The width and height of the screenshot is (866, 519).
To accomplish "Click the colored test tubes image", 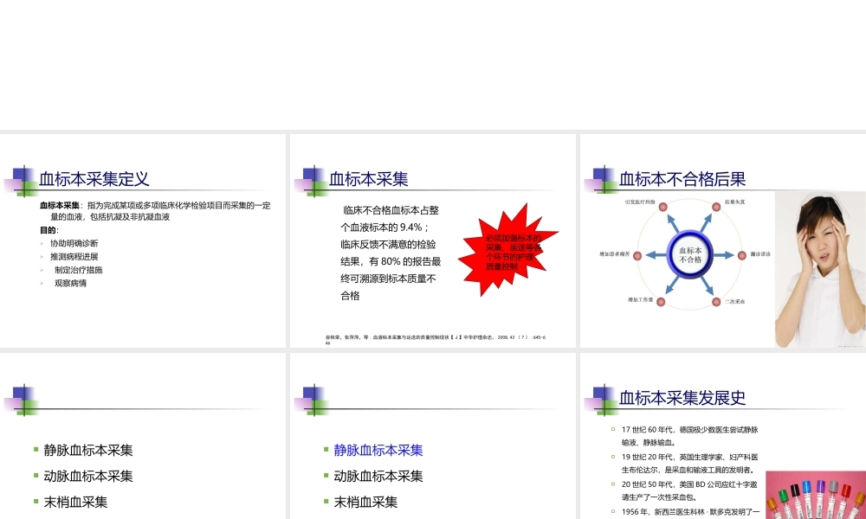I will pyautogui.click(x=817, y=497).
